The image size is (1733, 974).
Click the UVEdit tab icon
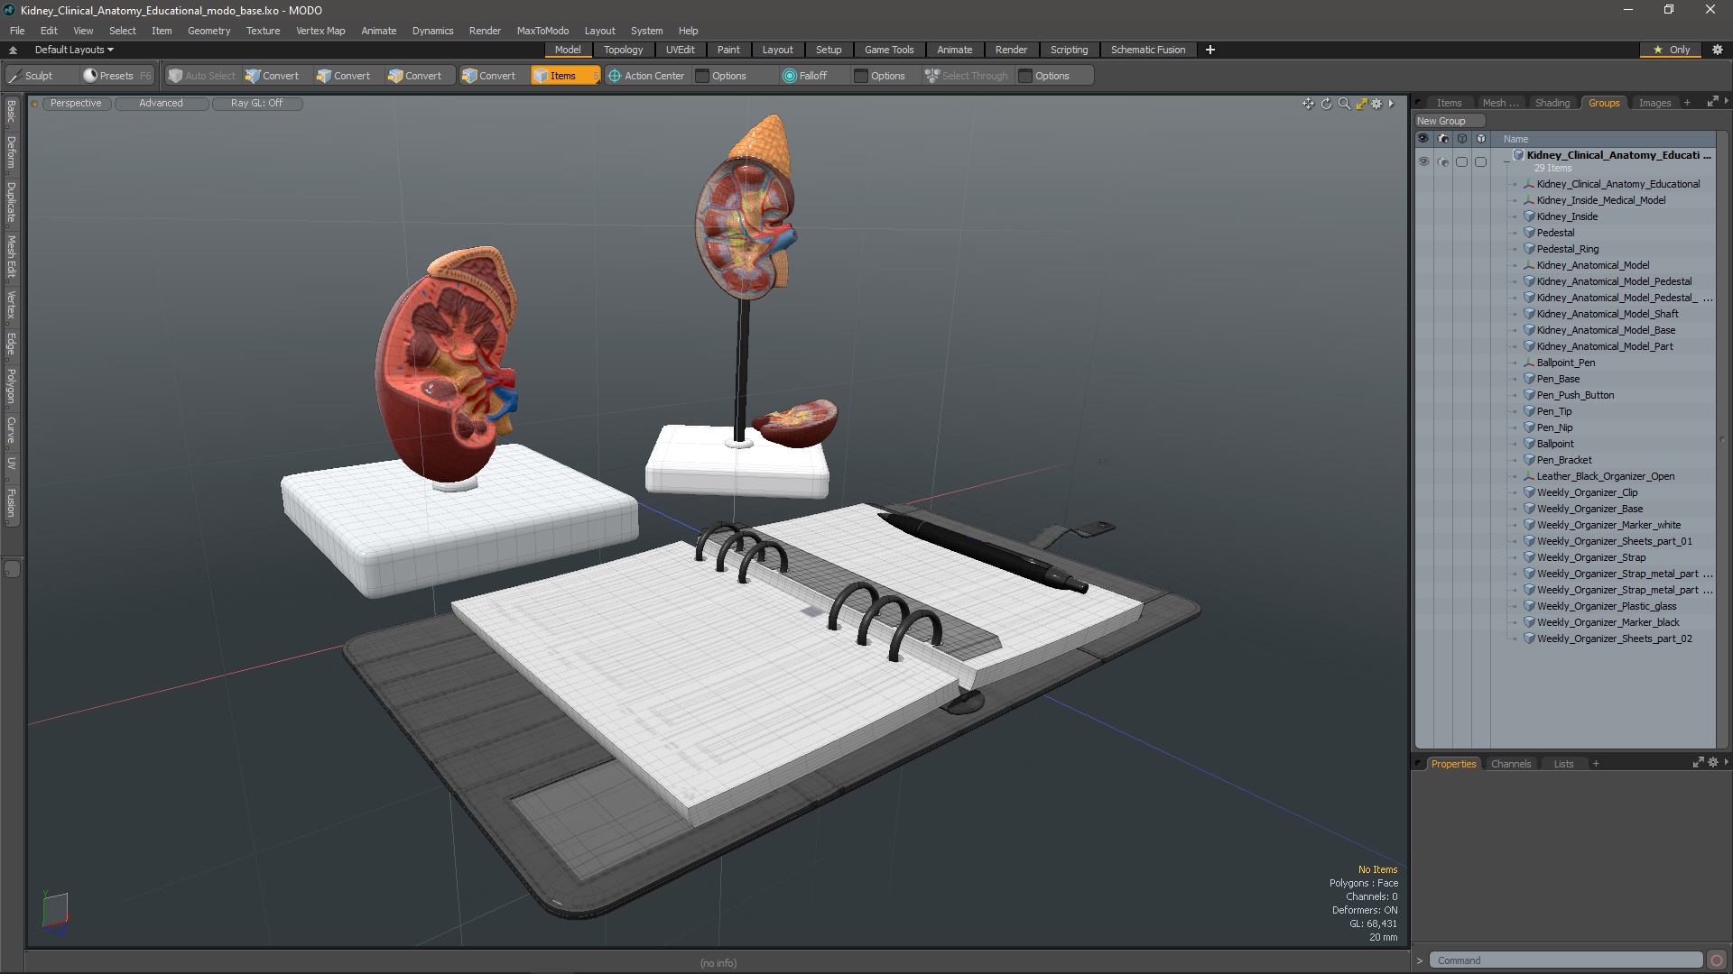(681, 49)
